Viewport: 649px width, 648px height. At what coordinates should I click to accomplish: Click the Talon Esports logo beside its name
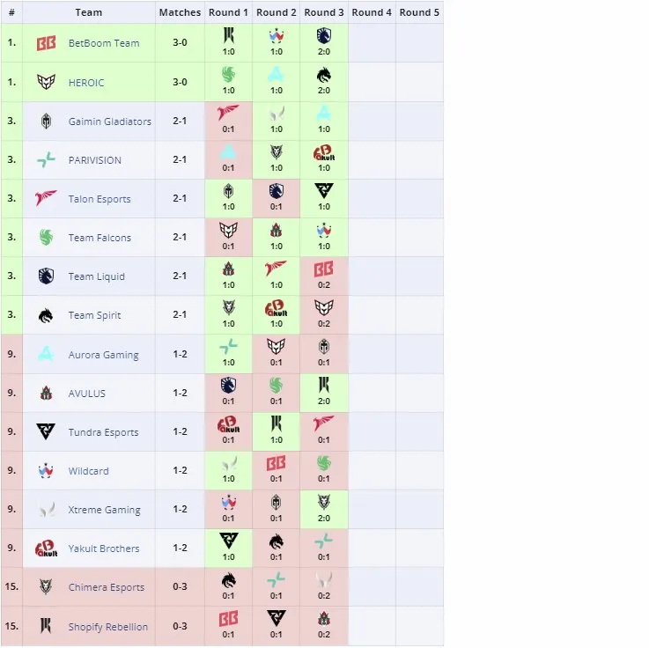[46, 198]
